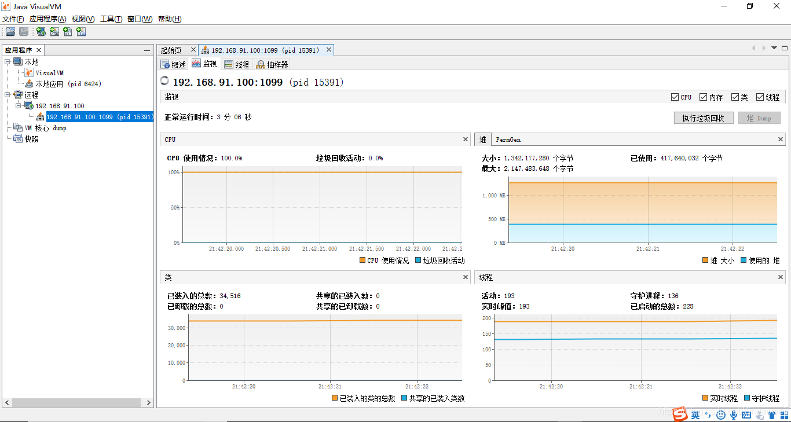Open the Sogou skin shirt icon
The height and width of the screenshot is (422, 791).
[x=772, y=414]
